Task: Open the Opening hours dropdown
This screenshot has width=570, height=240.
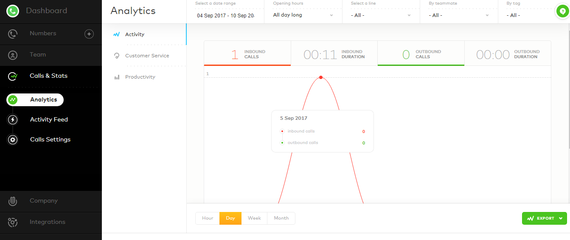Action: click(x=303, y=15)
